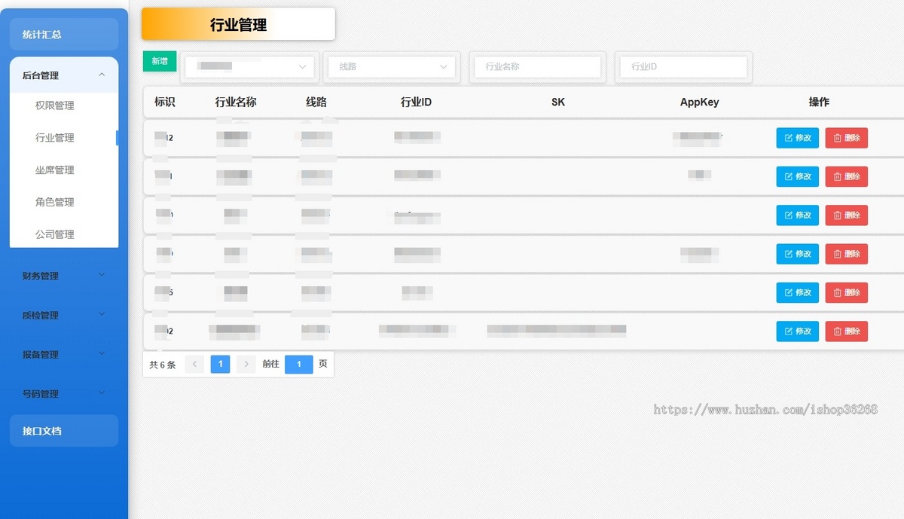The height and width of the screenshot is (519, 904).
Task: Click the 标识 column header
Action: click(x=165, y=102)
